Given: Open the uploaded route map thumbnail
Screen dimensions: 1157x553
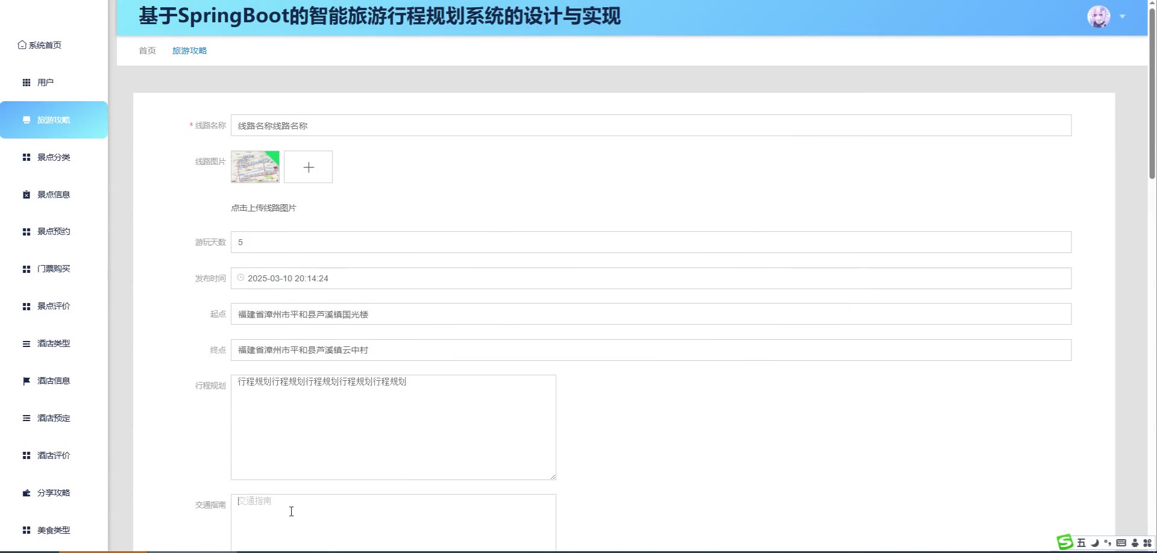Looking at the screenshot, I should (x=256, y=167).
